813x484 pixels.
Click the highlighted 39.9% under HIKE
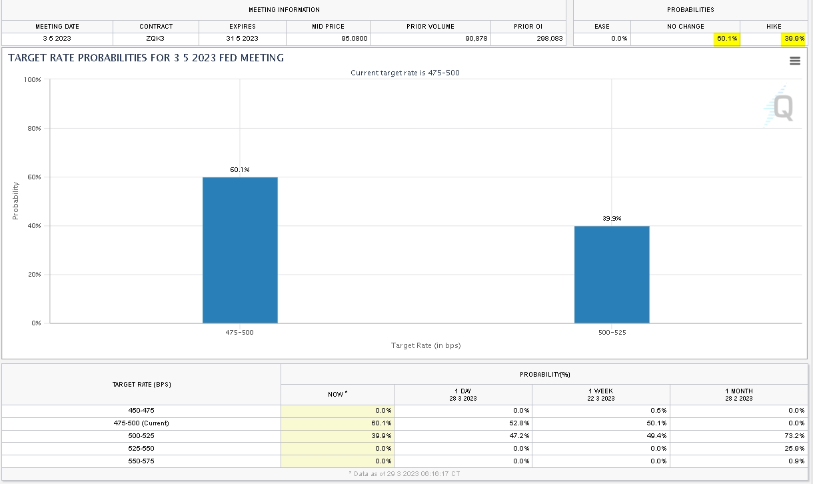tap(794, 39)
